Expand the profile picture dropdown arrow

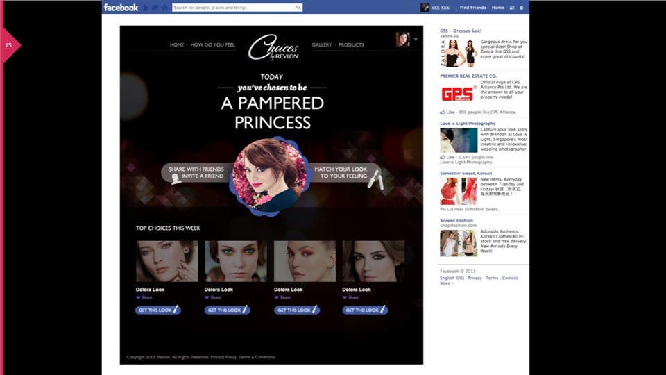tap(416, 39)
